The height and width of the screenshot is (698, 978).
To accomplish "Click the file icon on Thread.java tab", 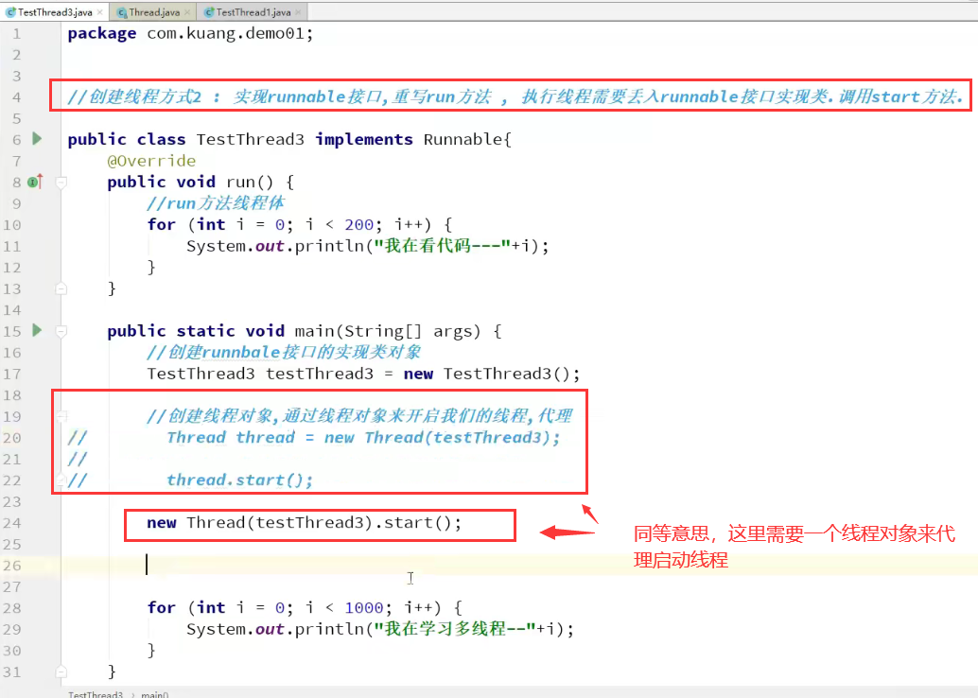I will point(122,12).
